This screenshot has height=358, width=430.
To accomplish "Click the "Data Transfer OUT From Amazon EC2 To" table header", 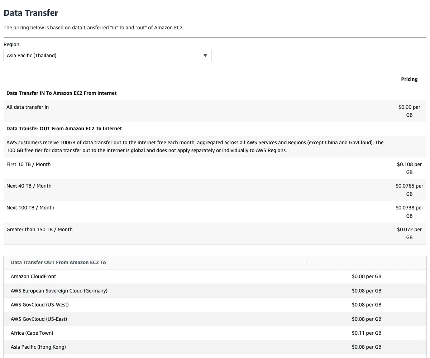I will pos(58,262).
